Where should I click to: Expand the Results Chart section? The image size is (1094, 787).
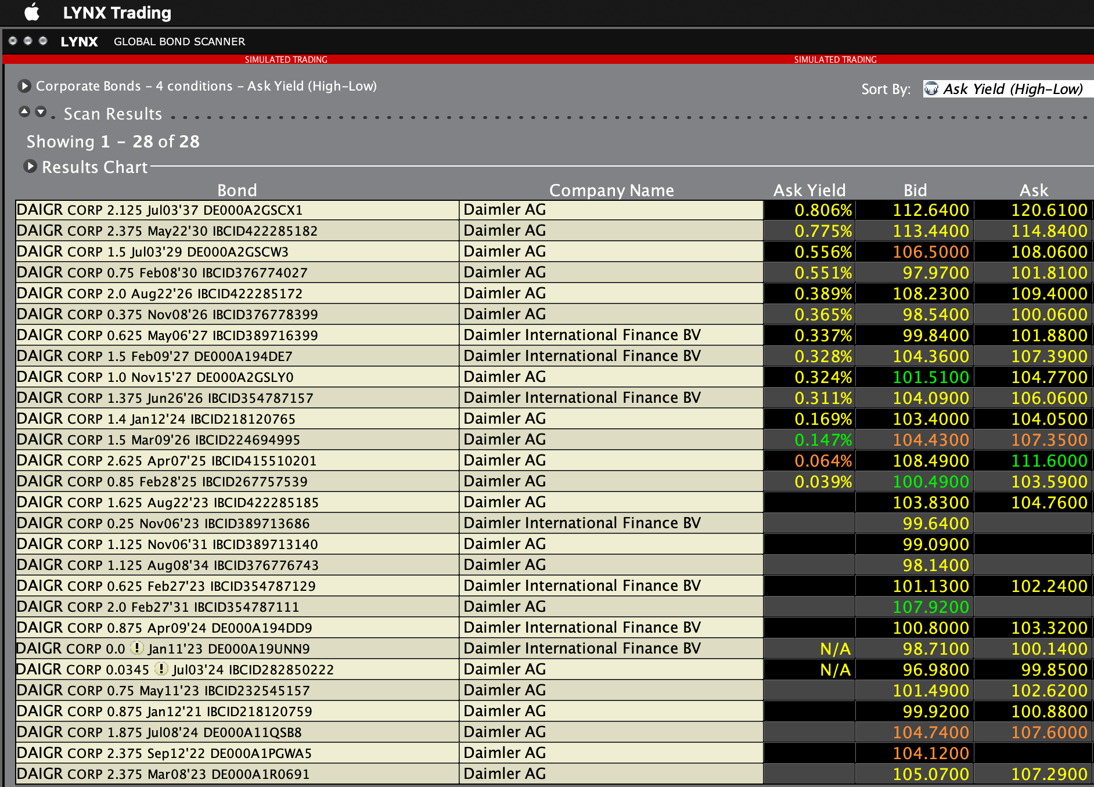[30, 167]
